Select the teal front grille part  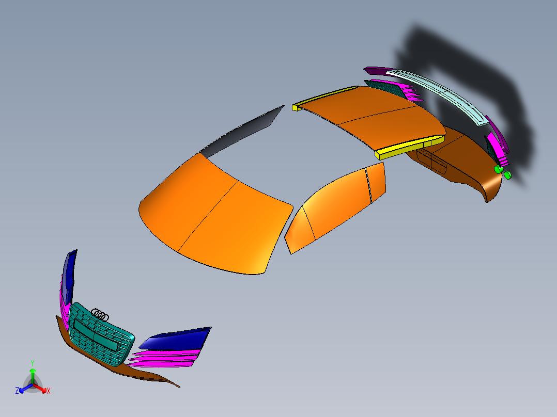101,334
